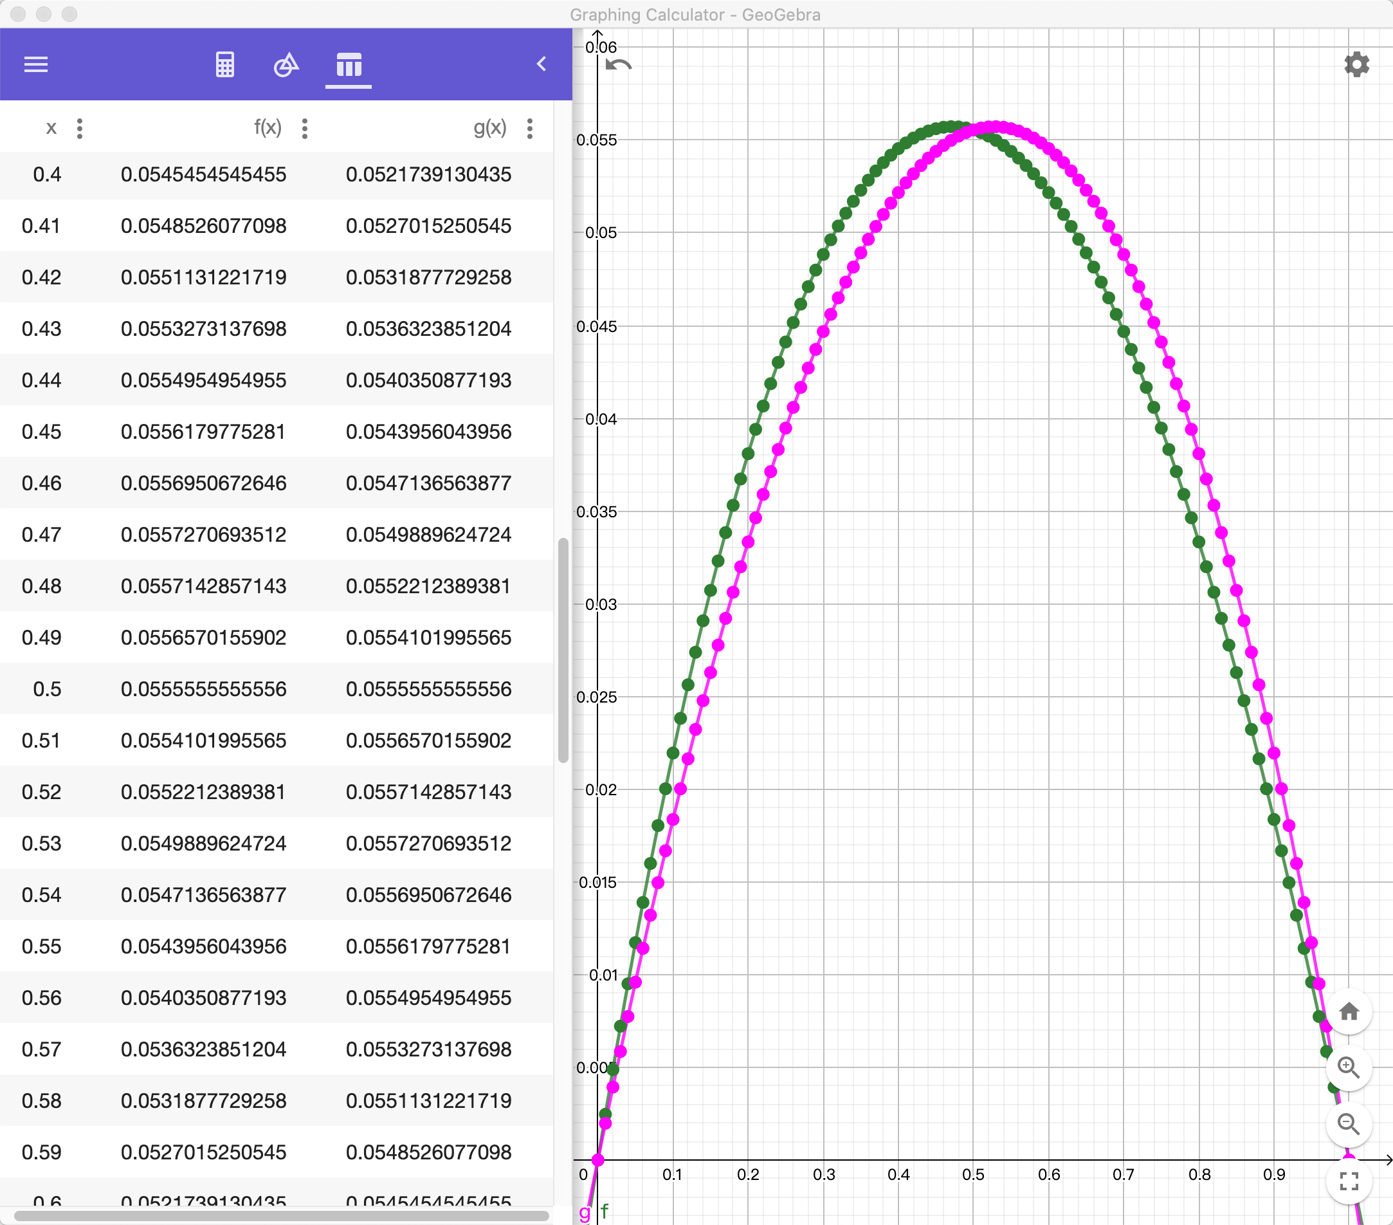Select g(x) cell 0.0549889624724 in row 0.47
This screenshot has width=1393, height=1225.
pyautogui.click(x=429, y=535)
